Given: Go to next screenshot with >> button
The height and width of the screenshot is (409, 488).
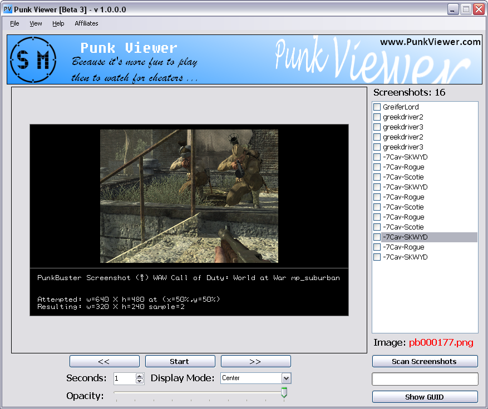Looking at the screenshot, I should tap(255, 361).
